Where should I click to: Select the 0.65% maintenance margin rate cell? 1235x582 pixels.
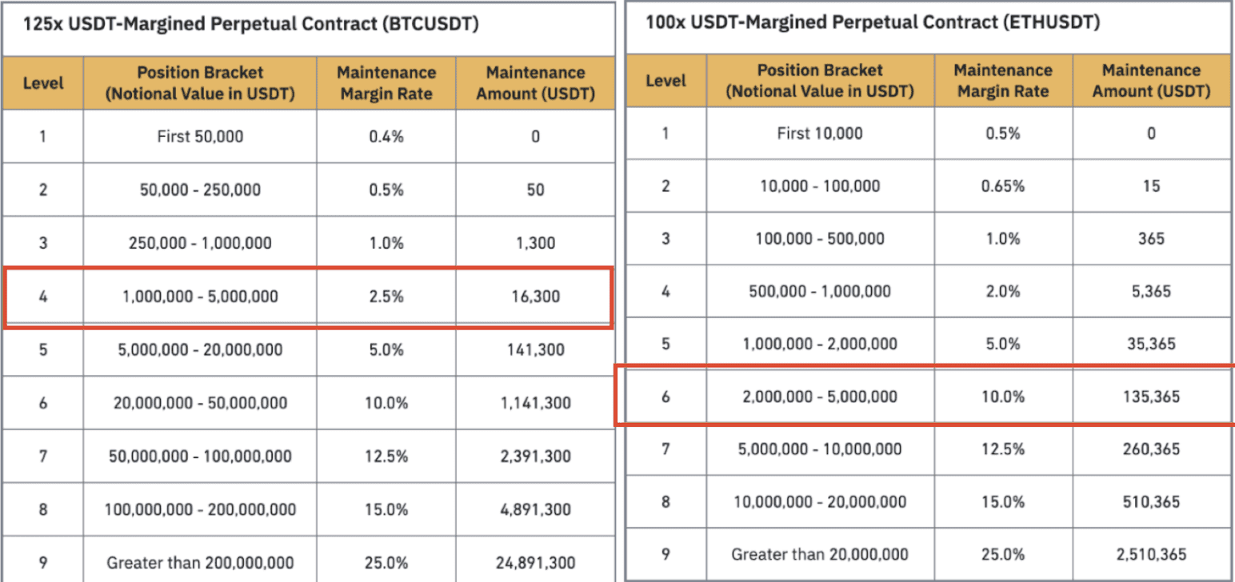[1003, 186]
